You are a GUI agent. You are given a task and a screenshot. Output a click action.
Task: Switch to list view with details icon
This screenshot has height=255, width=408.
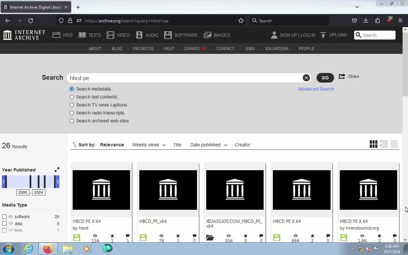(384, 144)
